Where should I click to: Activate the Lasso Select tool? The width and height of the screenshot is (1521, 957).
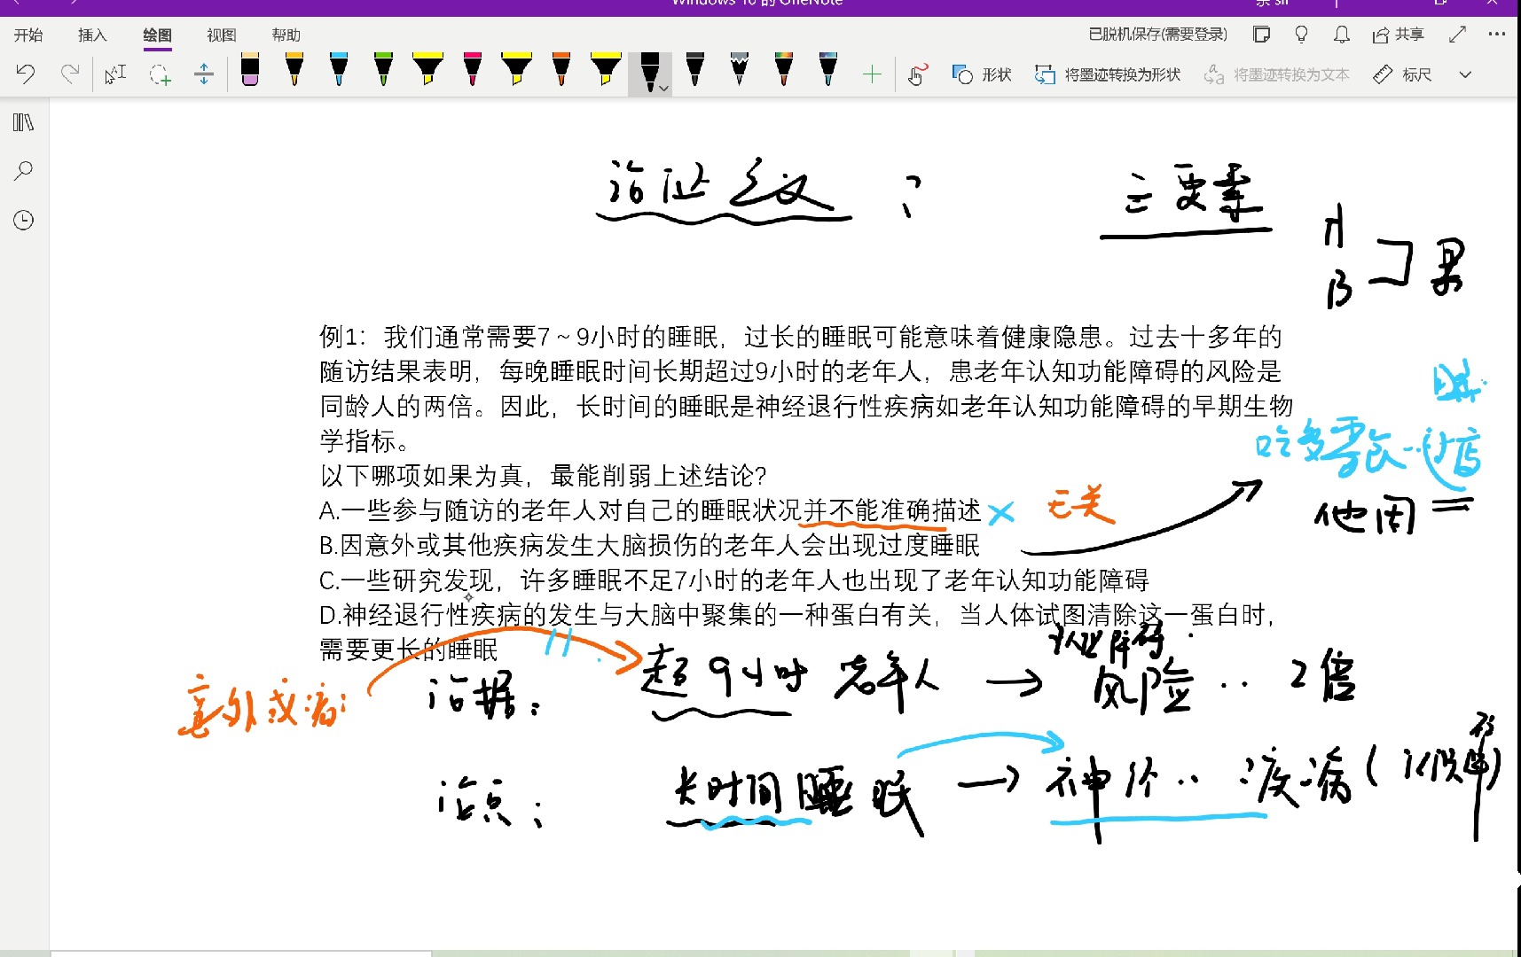[x=160, y=74]
